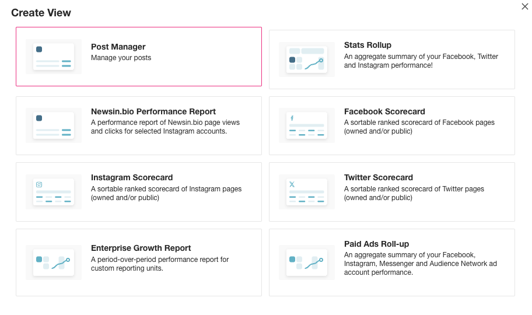The height and width of the screenshot is (315, 532).
Task: Open Newsin.bio Performance Report heading
Action: point(153,111)
